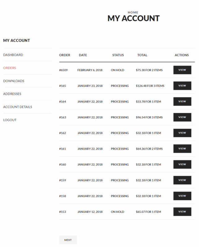Sort by the Order column header
The height and width of the screenshot is (247, 199).
64,55
